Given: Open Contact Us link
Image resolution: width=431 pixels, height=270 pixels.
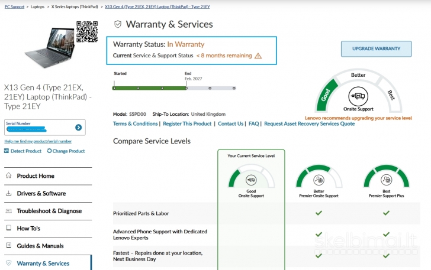Looking at the screenshot, I should [x=231, y=123].
